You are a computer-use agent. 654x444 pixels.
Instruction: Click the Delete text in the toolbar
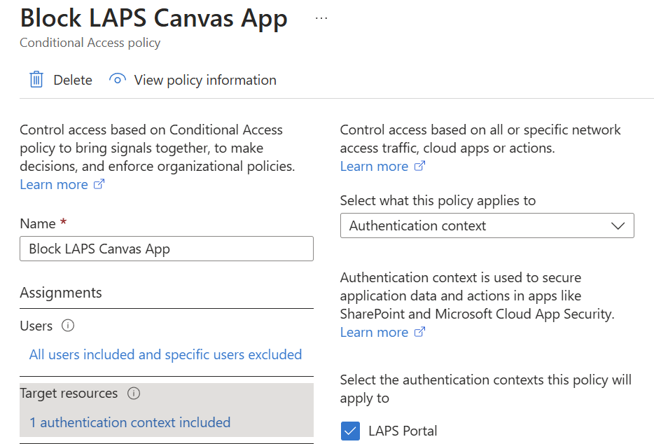click(x=73, y=80)
